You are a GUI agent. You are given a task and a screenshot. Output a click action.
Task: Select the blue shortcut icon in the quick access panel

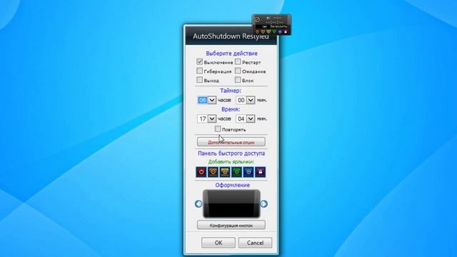tap(248, 172)
